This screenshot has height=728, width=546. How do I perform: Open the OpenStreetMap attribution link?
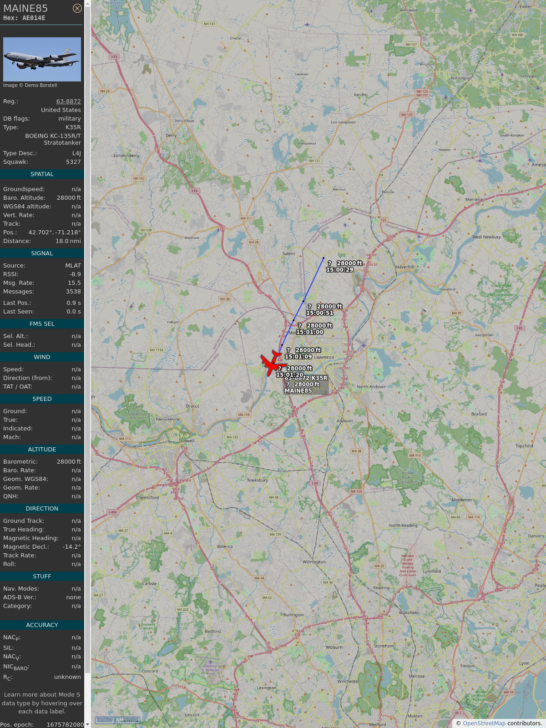tap(484, 723)
